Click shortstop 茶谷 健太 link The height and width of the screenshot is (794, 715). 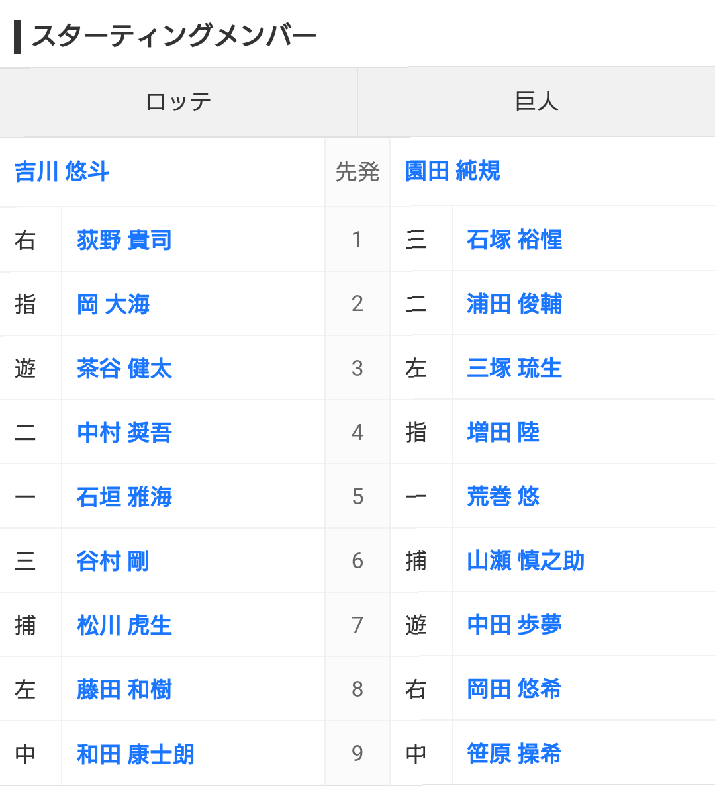coord(124,369)
